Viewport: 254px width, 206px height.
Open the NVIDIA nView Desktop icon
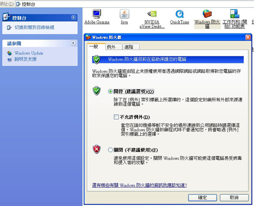[x=152, y=14]
